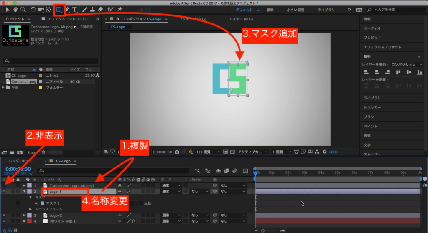Hide the Logo-S layer using eye icon
This screenshot has width=428, height=233.
[x=4, y=191]
